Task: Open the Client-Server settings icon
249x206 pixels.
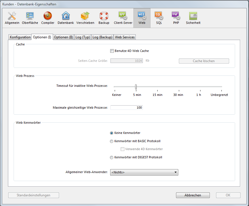Action: pos(123,18)
